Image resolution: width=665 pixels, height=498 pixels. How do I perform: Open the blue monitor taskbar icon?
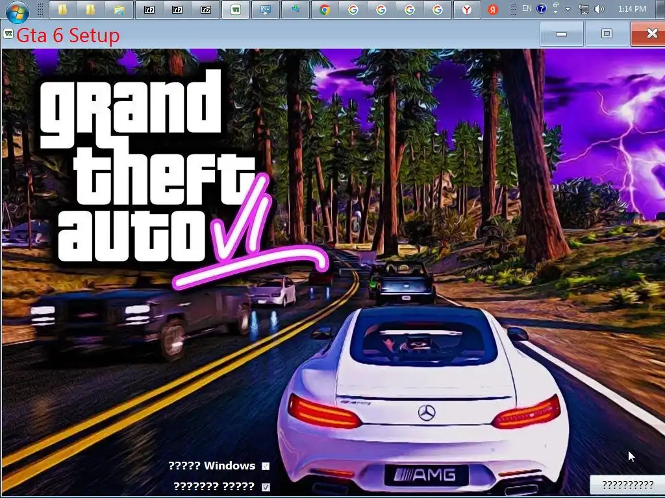pos(266,10)
